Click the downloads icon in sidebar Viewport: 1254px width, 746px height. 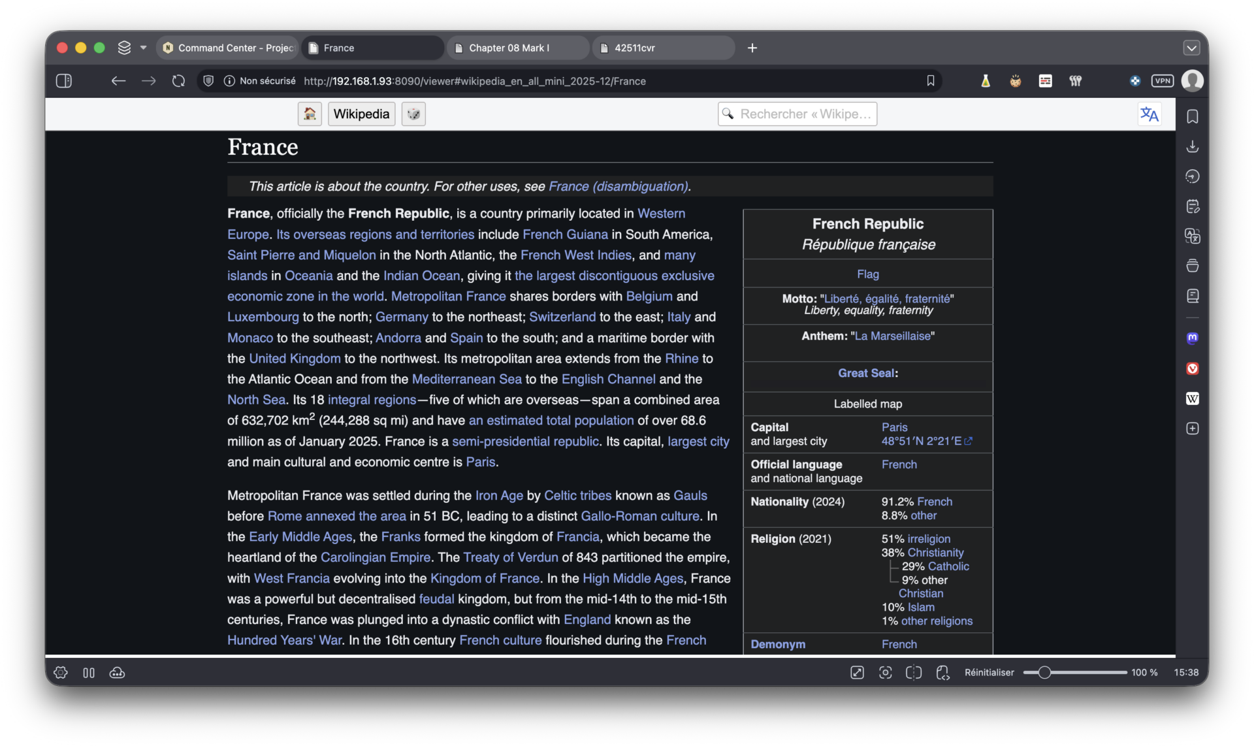[1193, 146]
